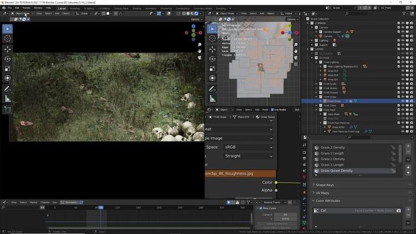This screenshot has height=234, width=416.
Task: Open Straight alpha mode dropdown
Action: click(x=248, y=156)
